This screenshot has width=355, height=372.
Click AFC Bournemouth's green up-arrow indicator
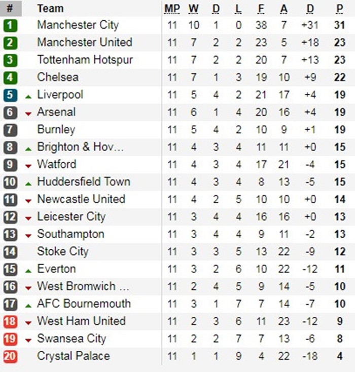pyautogui.click(x=28, y=305)
